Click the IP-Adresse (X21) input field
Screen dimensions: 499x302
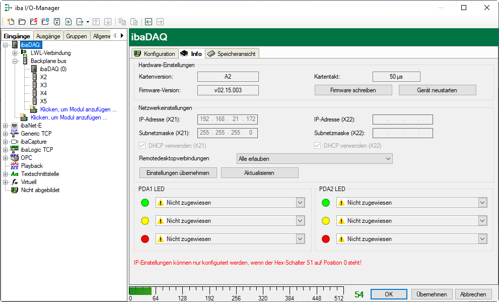click(x=227, y=119)
